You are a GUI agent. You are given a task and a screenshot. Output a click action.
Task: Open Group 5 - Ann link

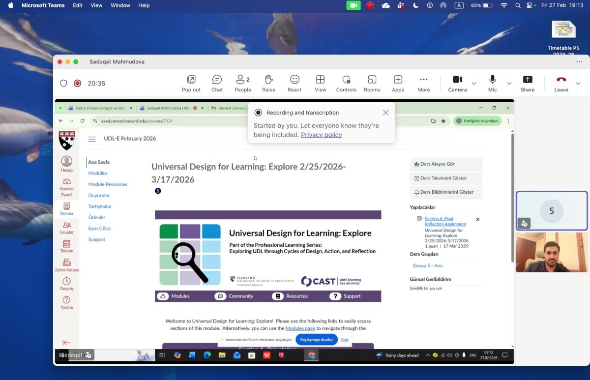(x=428, y=265)
